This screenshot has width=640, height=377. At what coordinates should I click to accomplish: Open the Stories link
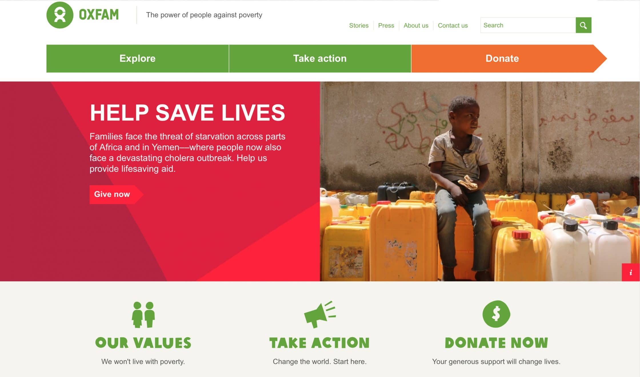coord(359,25)
